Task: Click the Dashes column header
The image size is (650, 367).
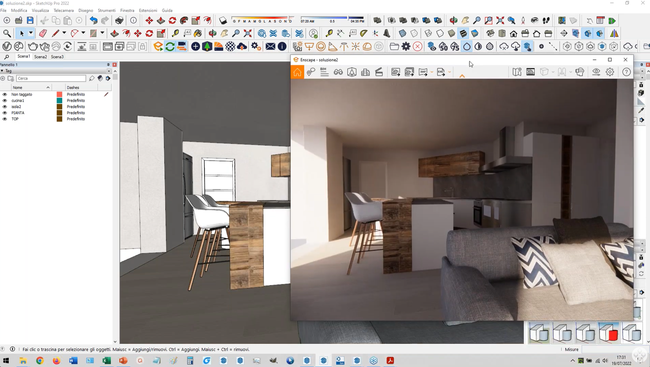Action: [x=73, y=87]
